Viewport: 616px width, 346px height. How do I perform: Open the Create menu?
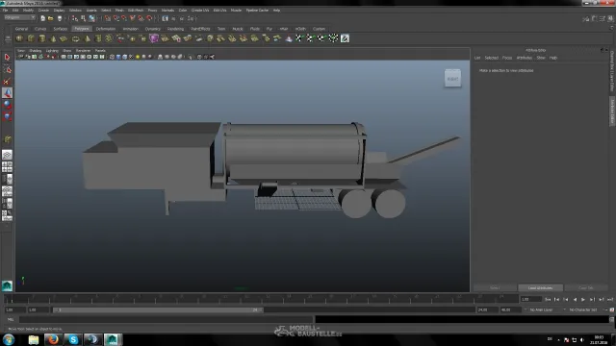[x=43, y=11]
